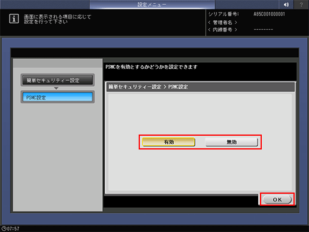Viewport: 309px width, 232px height.
Task: Click the down arrow below 簡単セキュリティー設定
Action: click(56, 88)
